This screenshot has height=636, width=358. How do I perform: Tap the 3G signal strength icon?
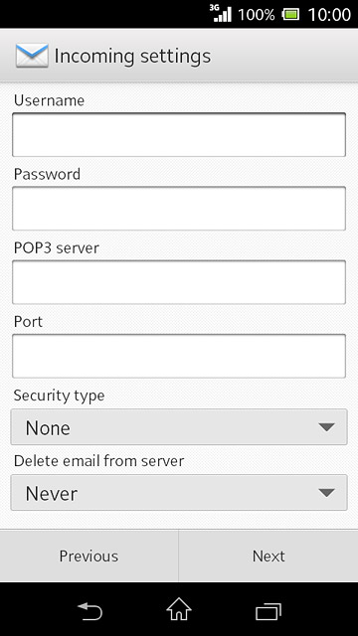tap(221, 13)
